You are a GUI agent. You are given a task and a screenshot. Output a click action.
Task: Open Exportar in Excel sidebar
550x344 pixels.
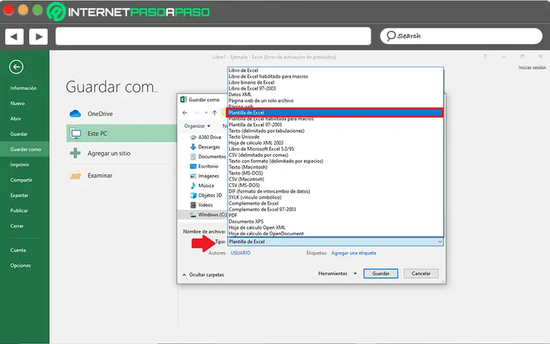pyautogui.click(x=19, y=195)
